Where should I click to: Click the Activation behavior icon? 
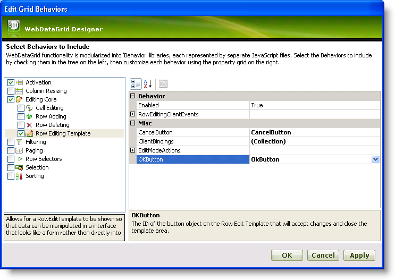pos(19,82)
